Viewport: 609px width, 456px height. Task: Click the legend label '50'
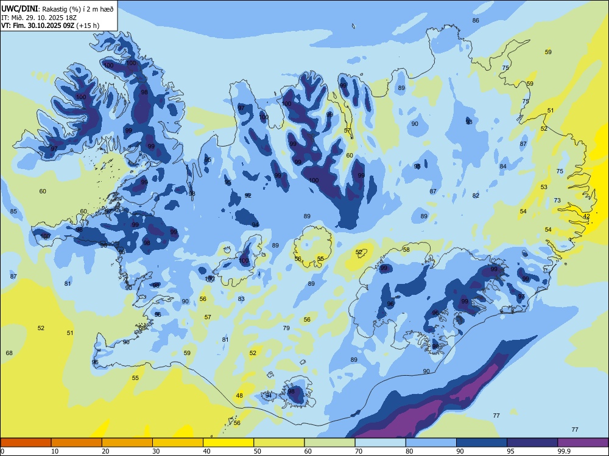pyautogui.click(x=257, y=451)
